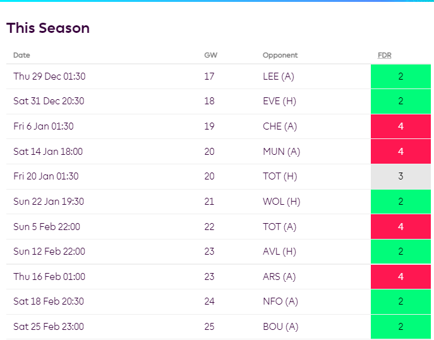Select gameweek number 25
Image resolution: width=434 pixels, height=340 pixels.
[209, 327]
